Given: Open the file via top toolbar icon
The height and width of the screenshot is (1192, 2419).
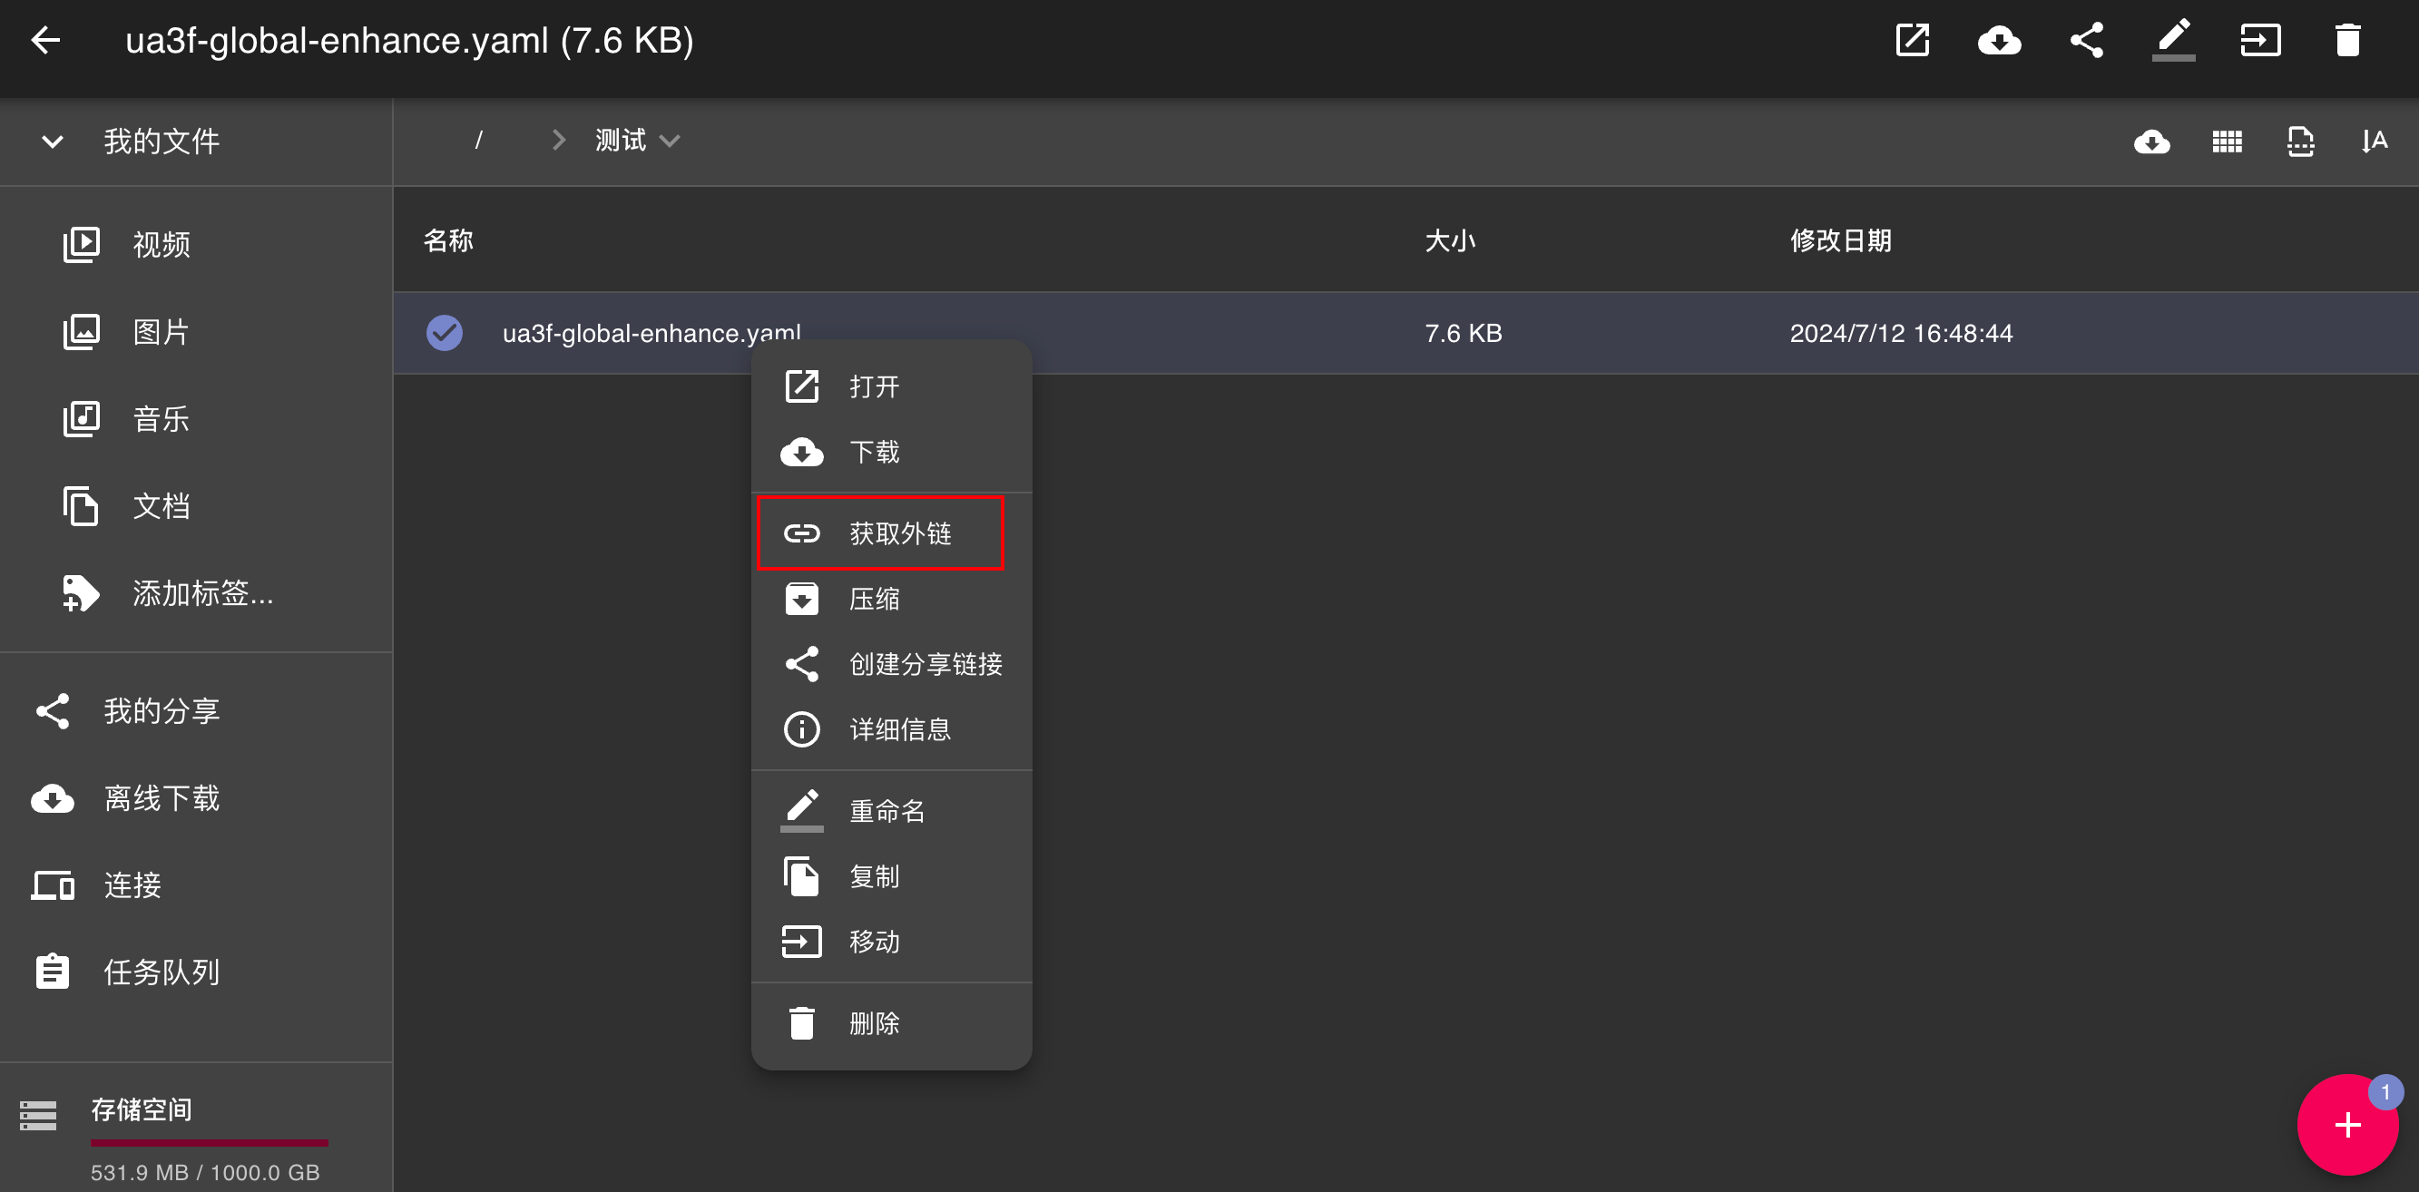Looking at the screenshot, I should point(1913,40).
